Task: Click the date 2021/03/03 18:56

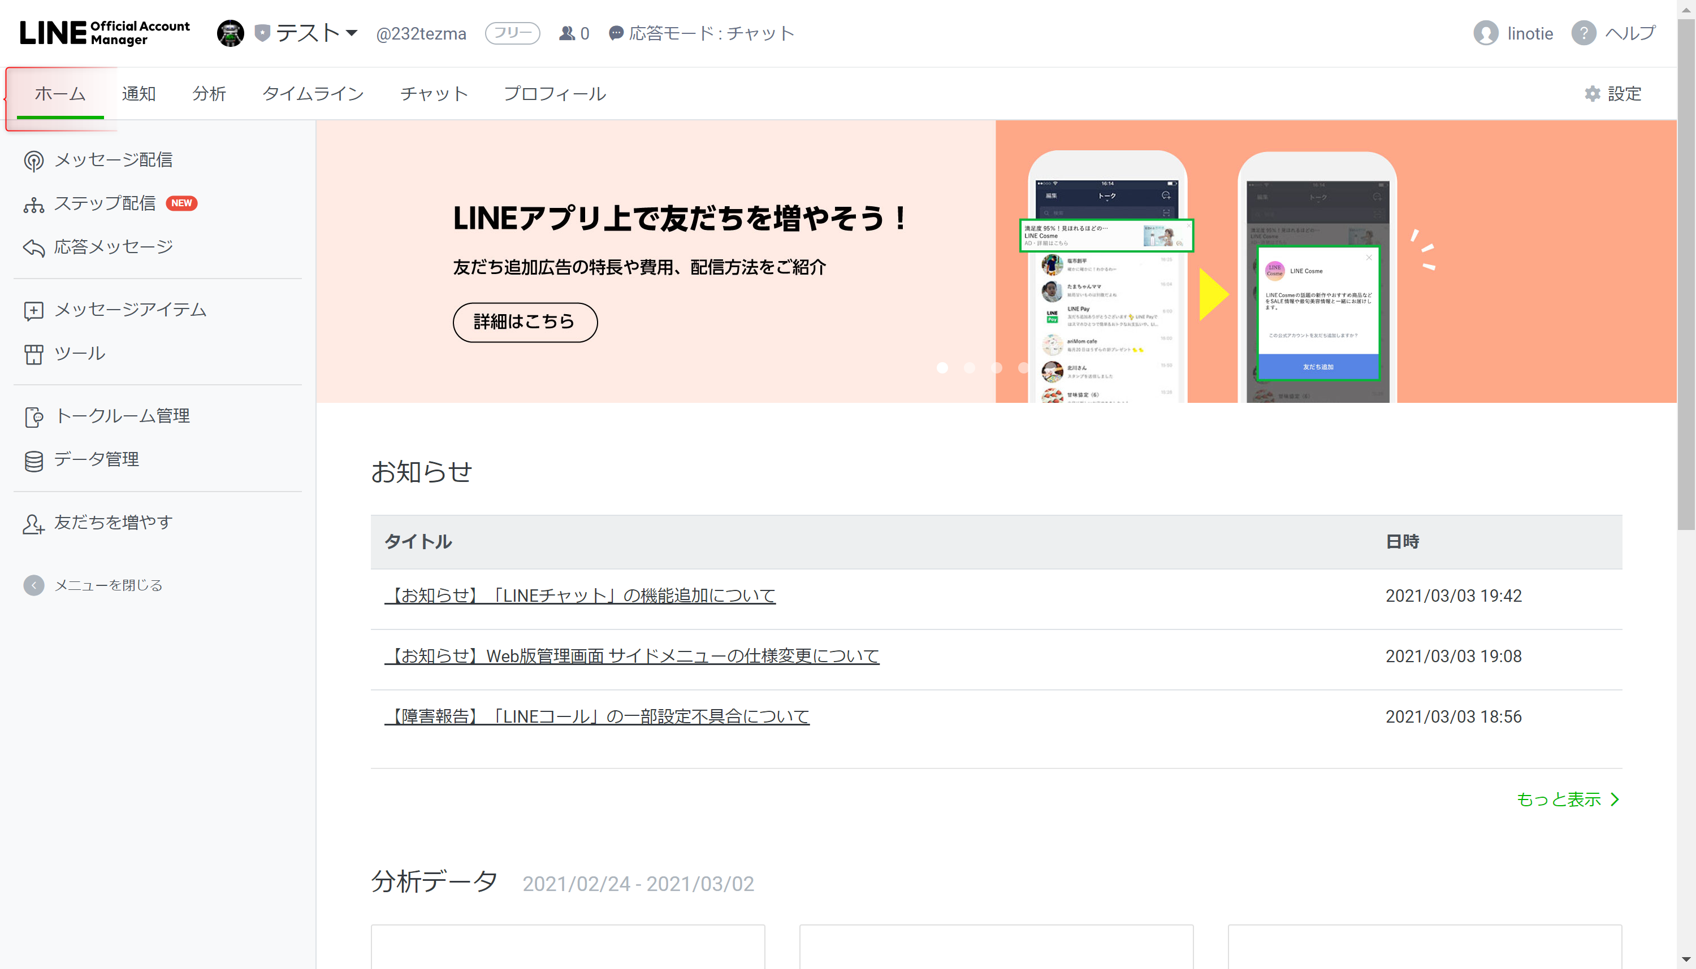Action: point(1453,717)
